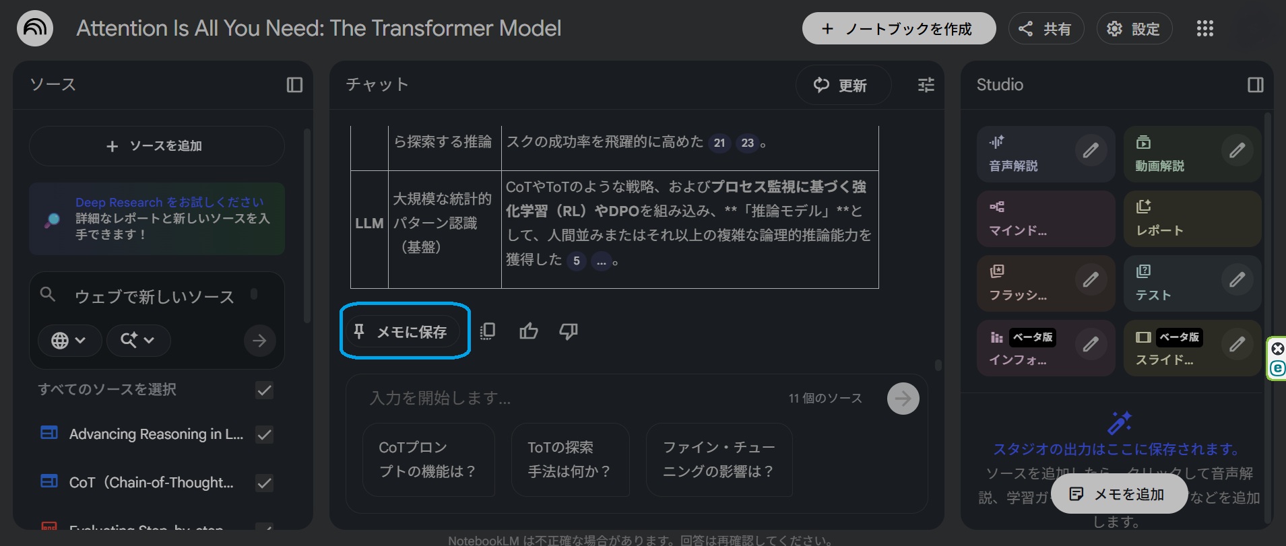Uncheck the Advancing Reasoning in L... source
The width and height of the screenshot is (1286, 546).
point(264,434)
